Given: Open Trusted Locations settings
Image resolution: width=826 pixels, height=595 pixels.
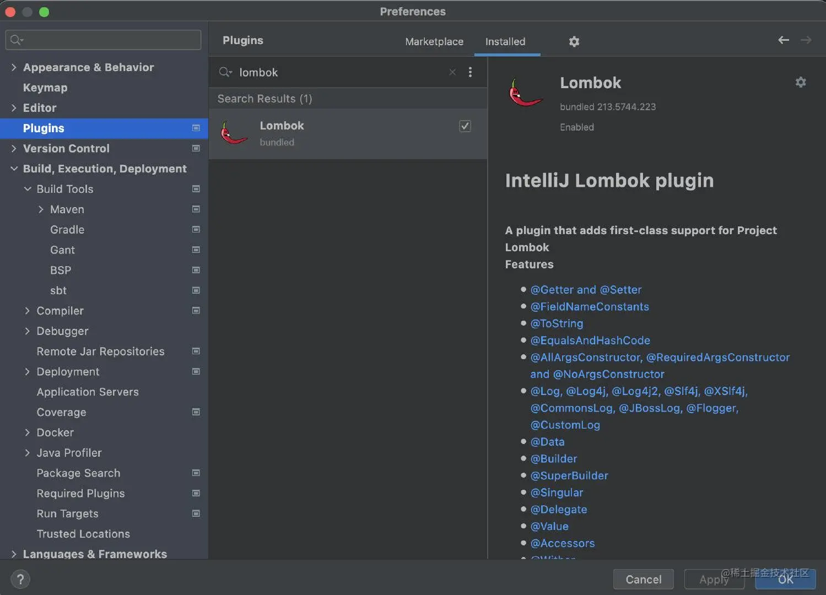Looking at the screenshot, I should pyautogui.click(x=83, y=534).
